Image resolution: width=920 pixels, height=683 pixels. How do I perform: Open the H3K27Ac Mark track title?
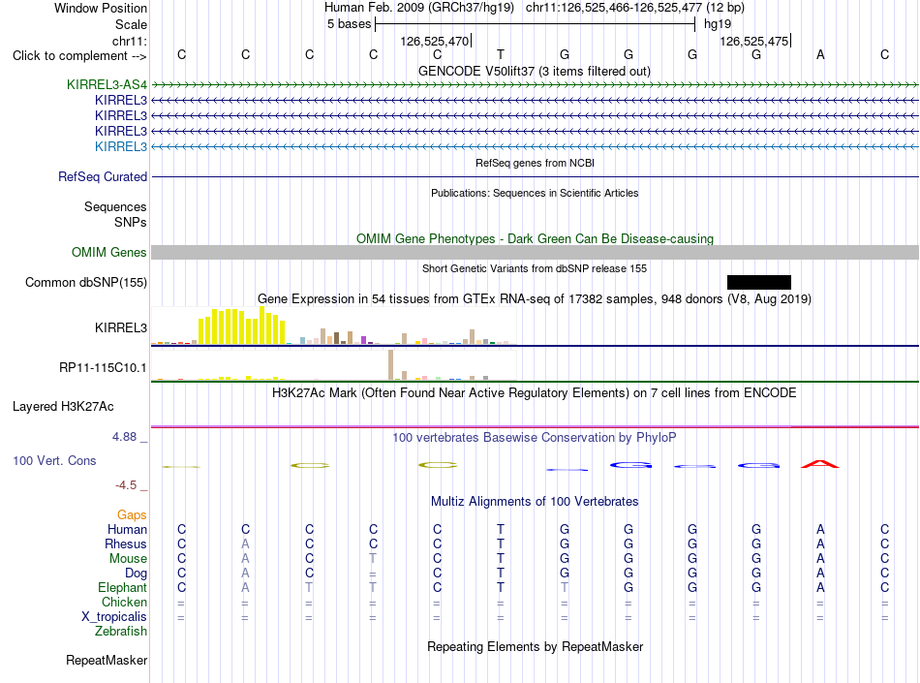pos(535,392)
